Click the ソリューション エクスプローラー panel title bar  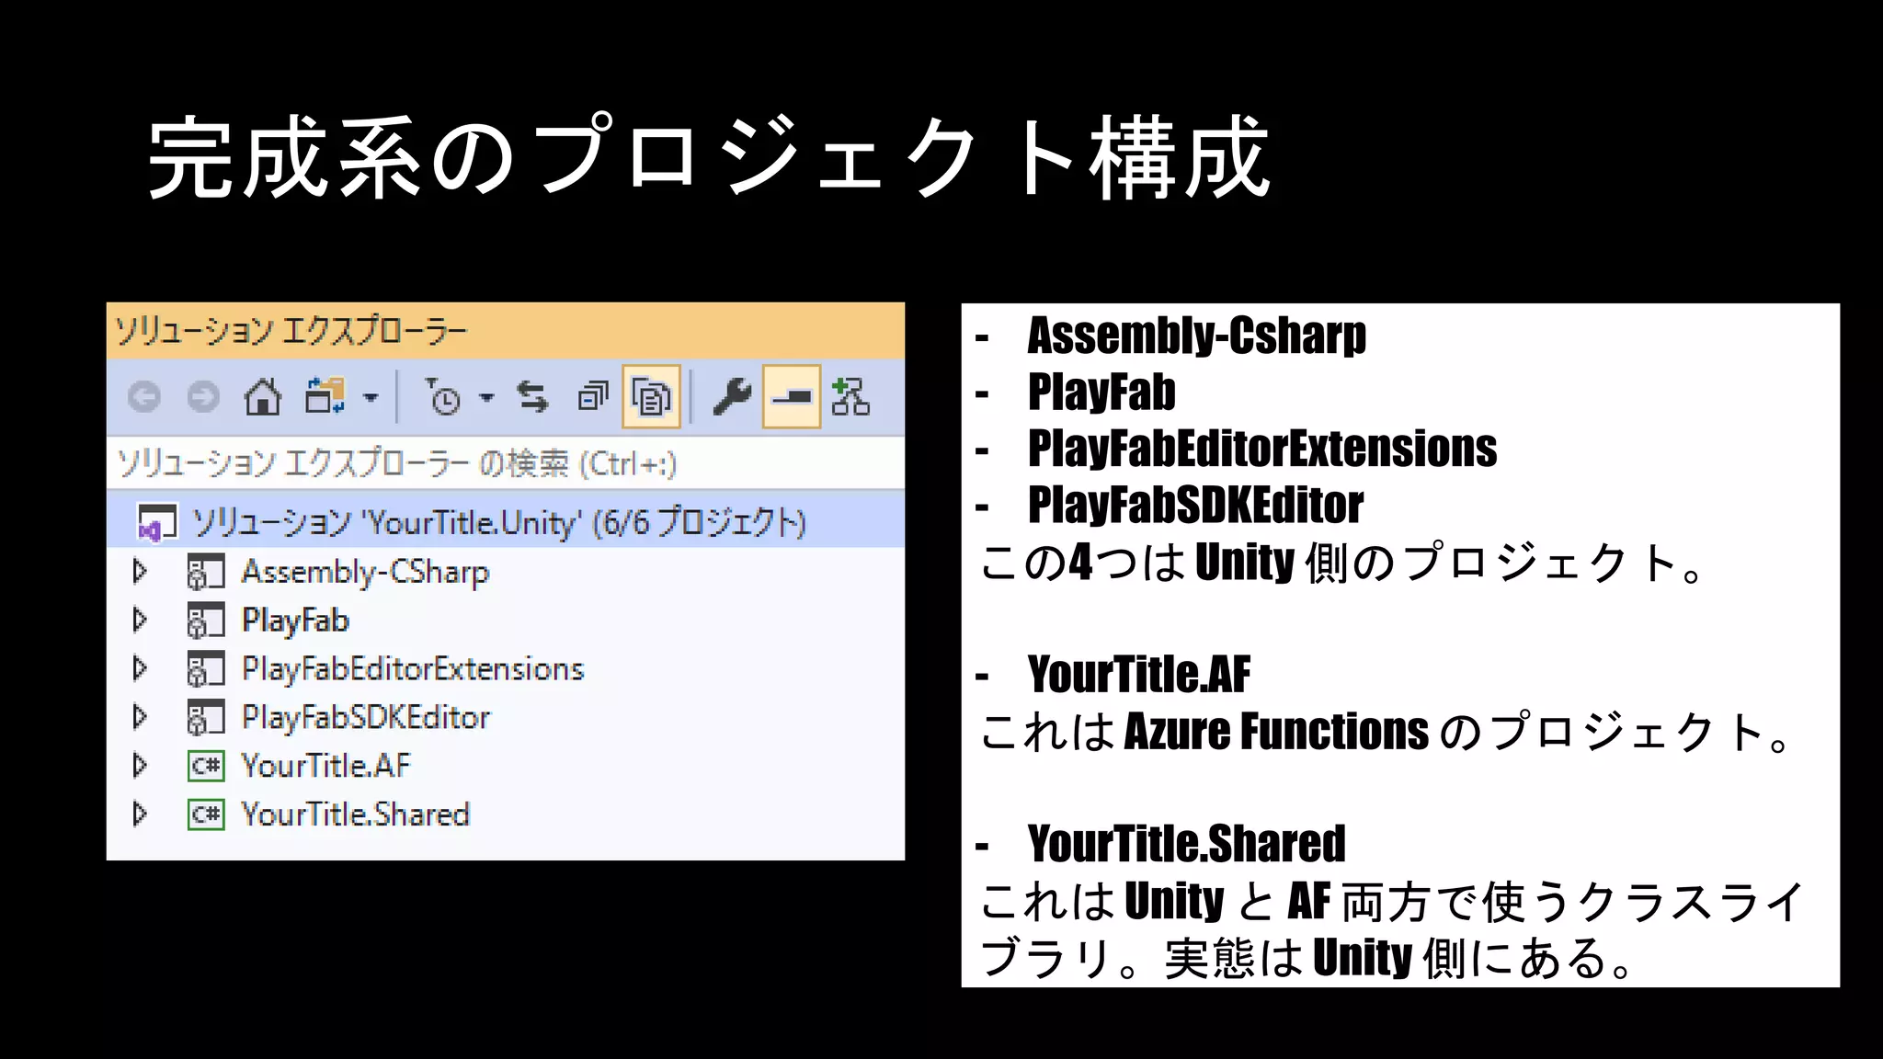(x=506, y=331)
